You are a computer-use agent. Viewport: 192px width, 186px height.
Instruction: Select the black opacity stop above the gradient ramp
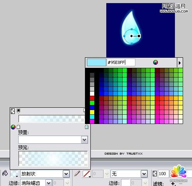(18, 111)
